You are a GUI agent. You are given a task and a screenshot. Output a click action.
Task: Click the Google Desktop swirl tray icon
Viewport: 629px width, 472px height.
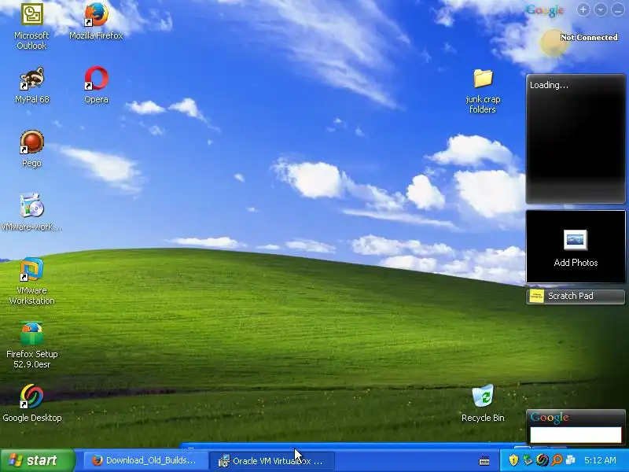click(543, 460)
